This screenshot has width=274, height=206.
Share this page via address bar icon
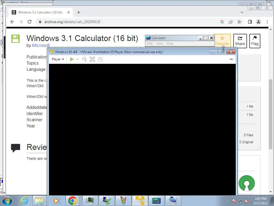click(x=231, y=22)
